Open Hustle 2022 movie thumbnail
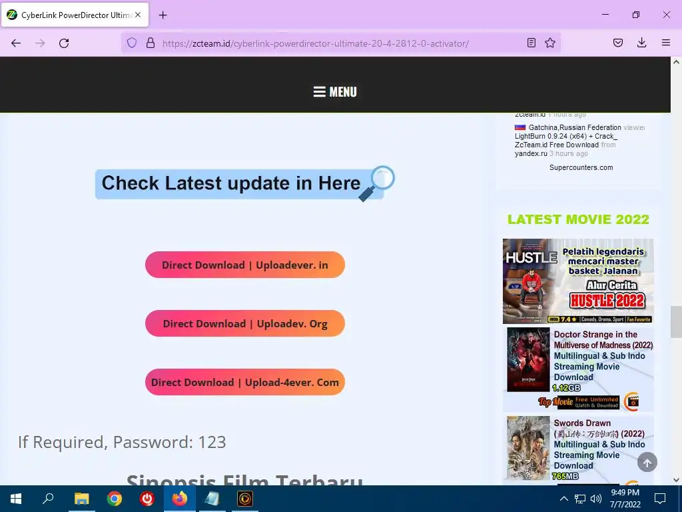Screen dimensions: 682x512 (578, 281)
